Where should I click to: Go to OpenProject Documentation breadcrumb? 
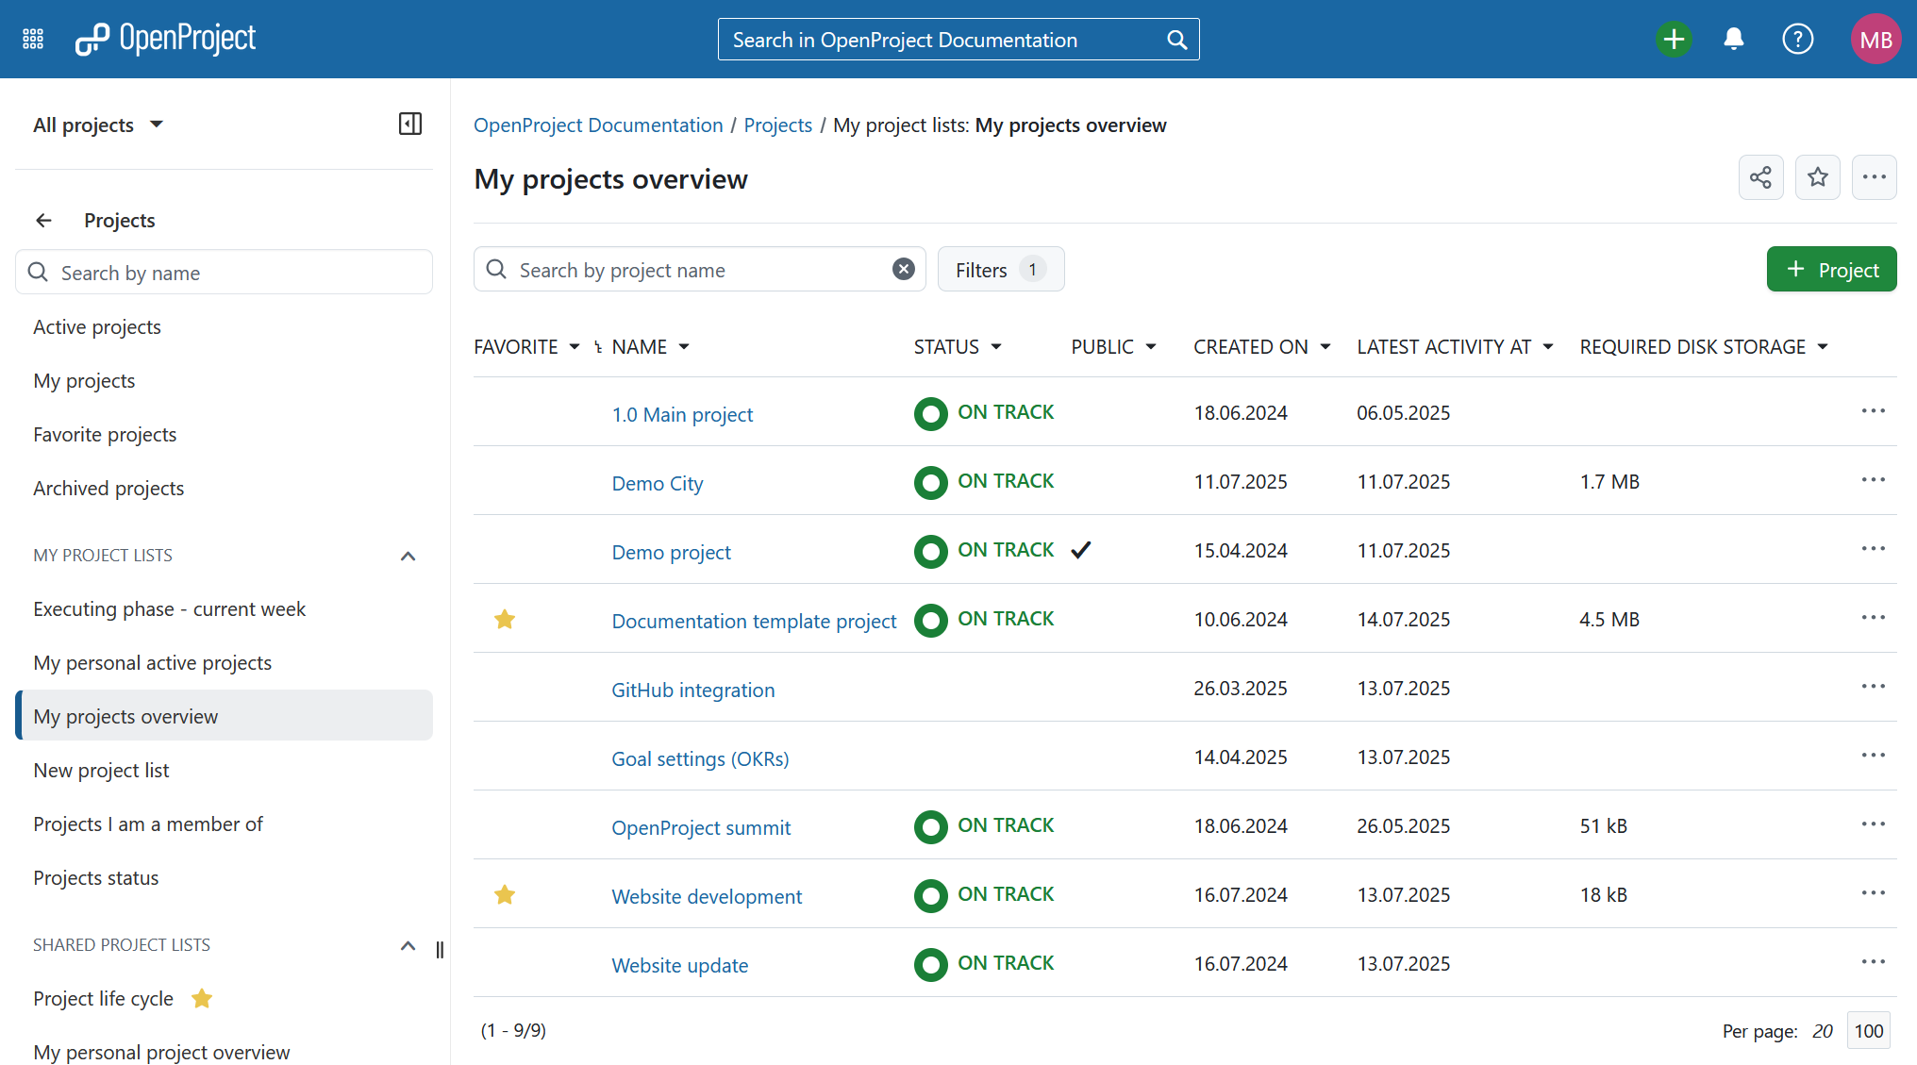coord(598,125)
